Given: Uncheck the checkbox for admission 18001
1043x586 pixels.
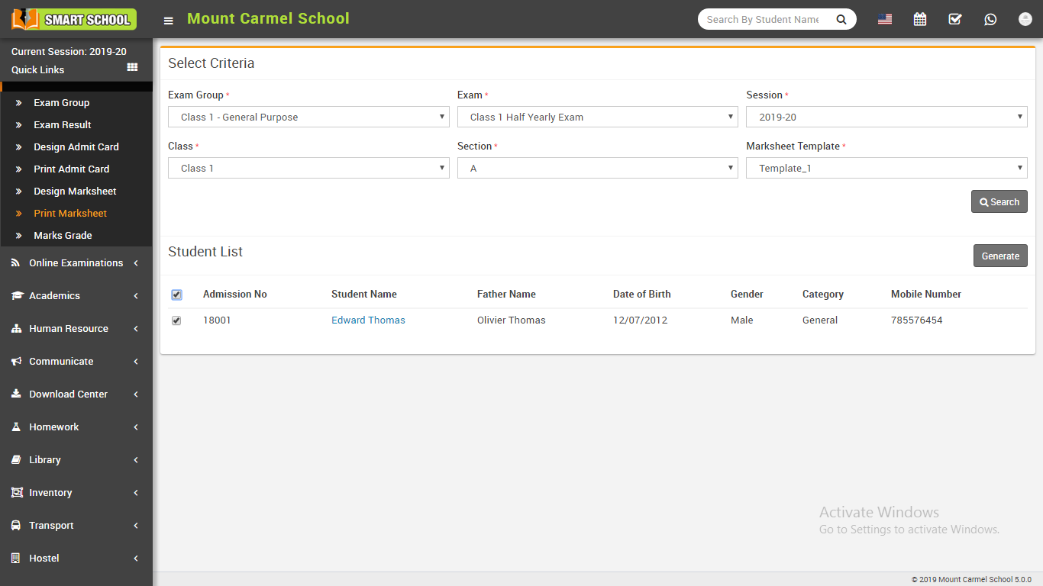Looking at the screenshot, I should click(x=176, y=320).
